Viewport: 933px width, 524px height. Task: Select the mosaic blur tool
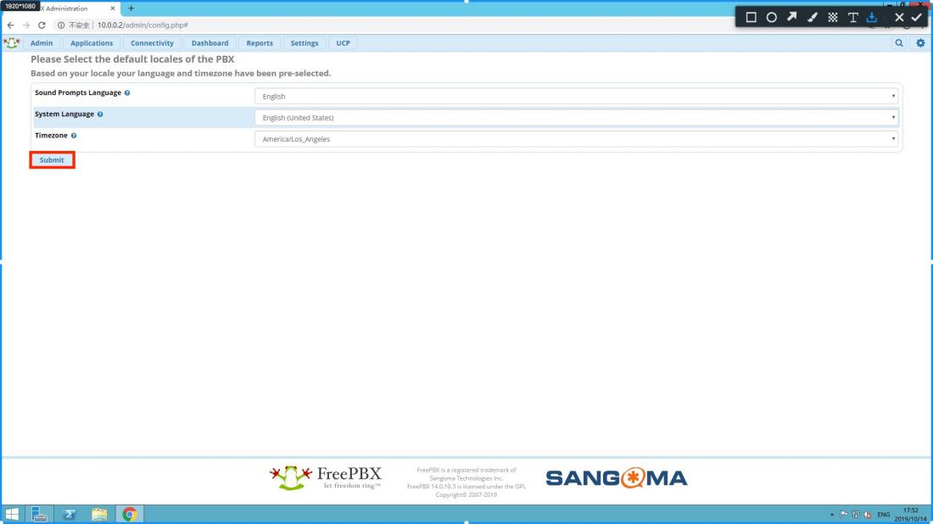833,17
